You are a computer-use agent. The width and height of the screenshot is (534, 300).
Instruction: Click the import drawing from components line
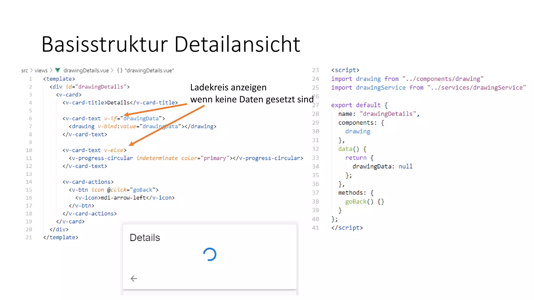407,79
